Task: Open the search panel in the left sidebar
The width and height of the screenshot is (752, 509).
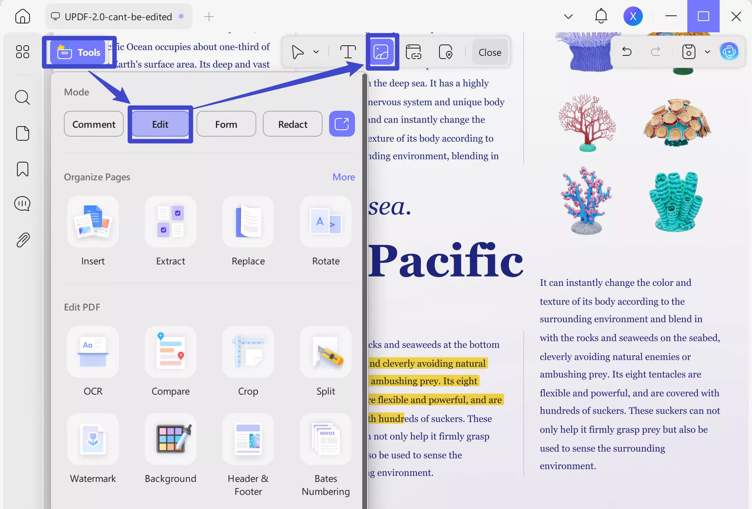Action: click(22, 97)
